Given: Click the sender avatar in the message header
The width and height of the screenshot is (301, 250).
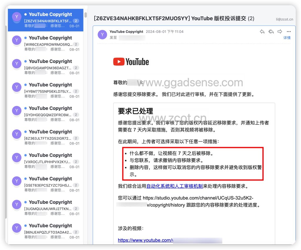Looking at the screenshot, I should (102, 35).
